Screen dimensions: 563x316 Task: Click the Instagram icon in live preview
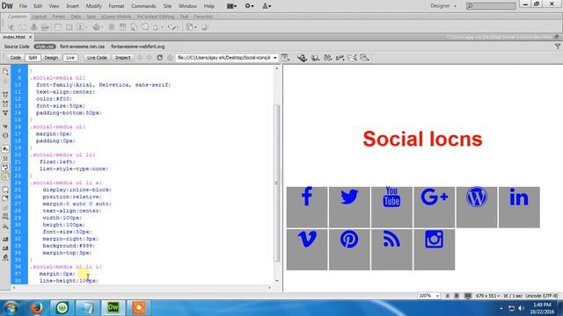coord(434,239)
